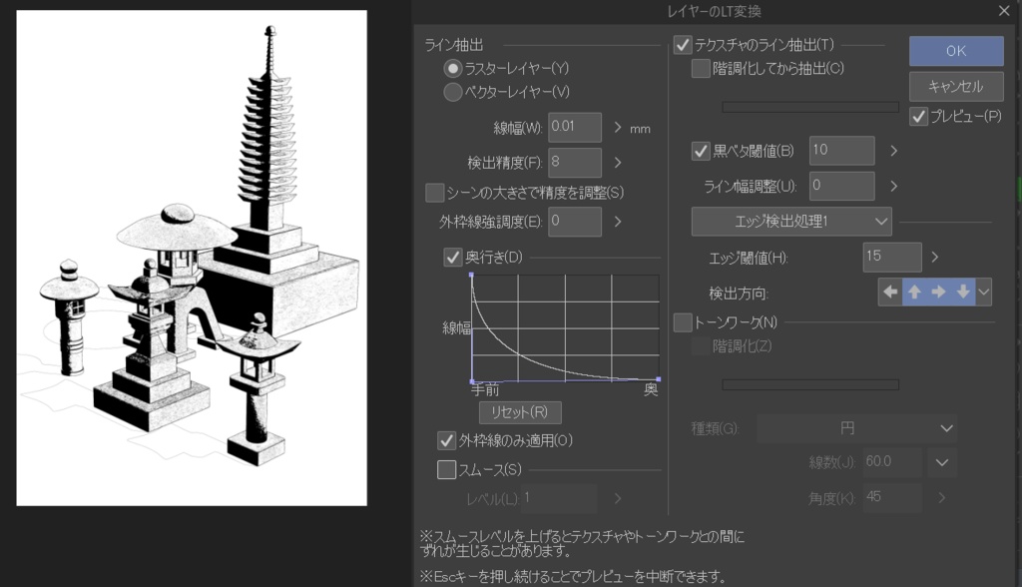Open the エッジ検出処理1 dropdown
Screen dimensions: 1022x587
pos(792,221)
